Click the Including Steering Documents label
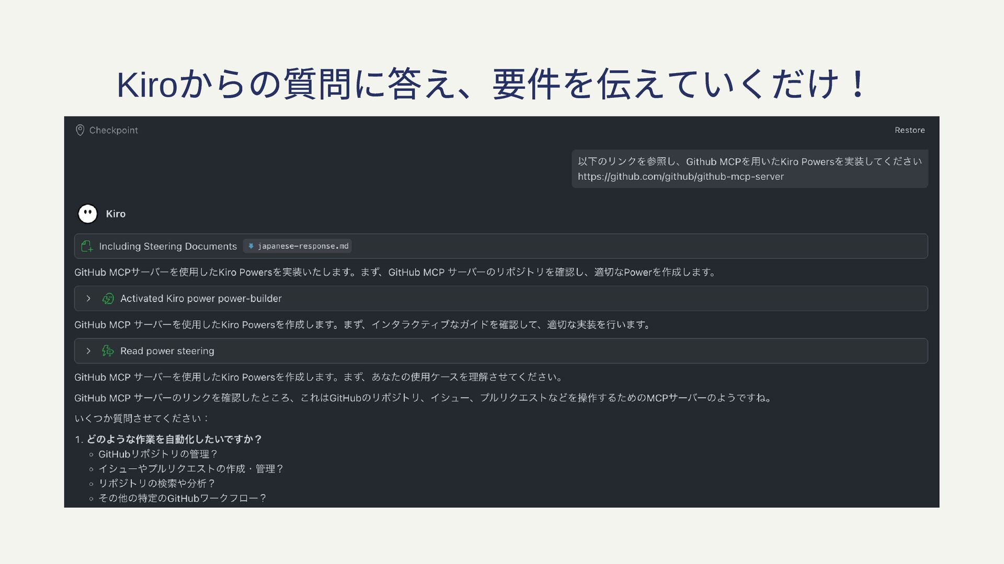The image size is (1004, 564). tap(168, 246)
